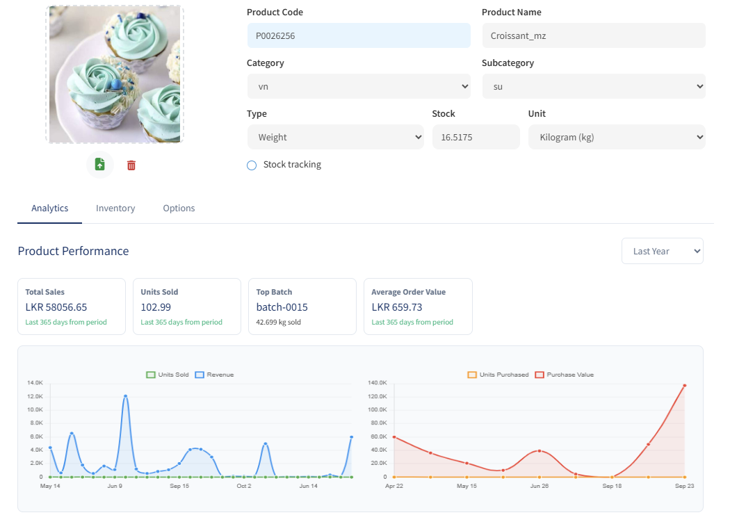The width and height of the screenshot is (730, 515).
Task: Switch to the Options tab
Action: tap(179, 208)
